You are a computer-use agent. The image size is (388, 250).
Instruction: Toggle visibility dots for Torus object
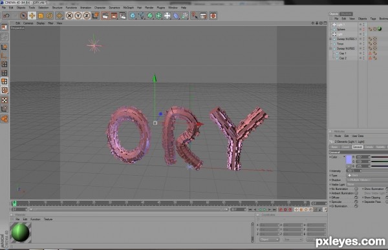tap(363, 44)
